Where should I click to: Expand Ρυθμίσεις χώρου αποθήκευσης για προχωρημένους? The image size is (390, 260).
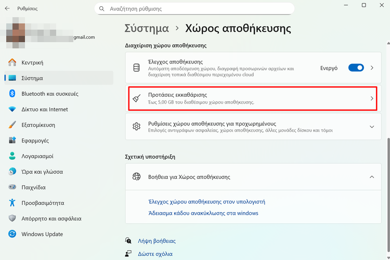(372, 127)
